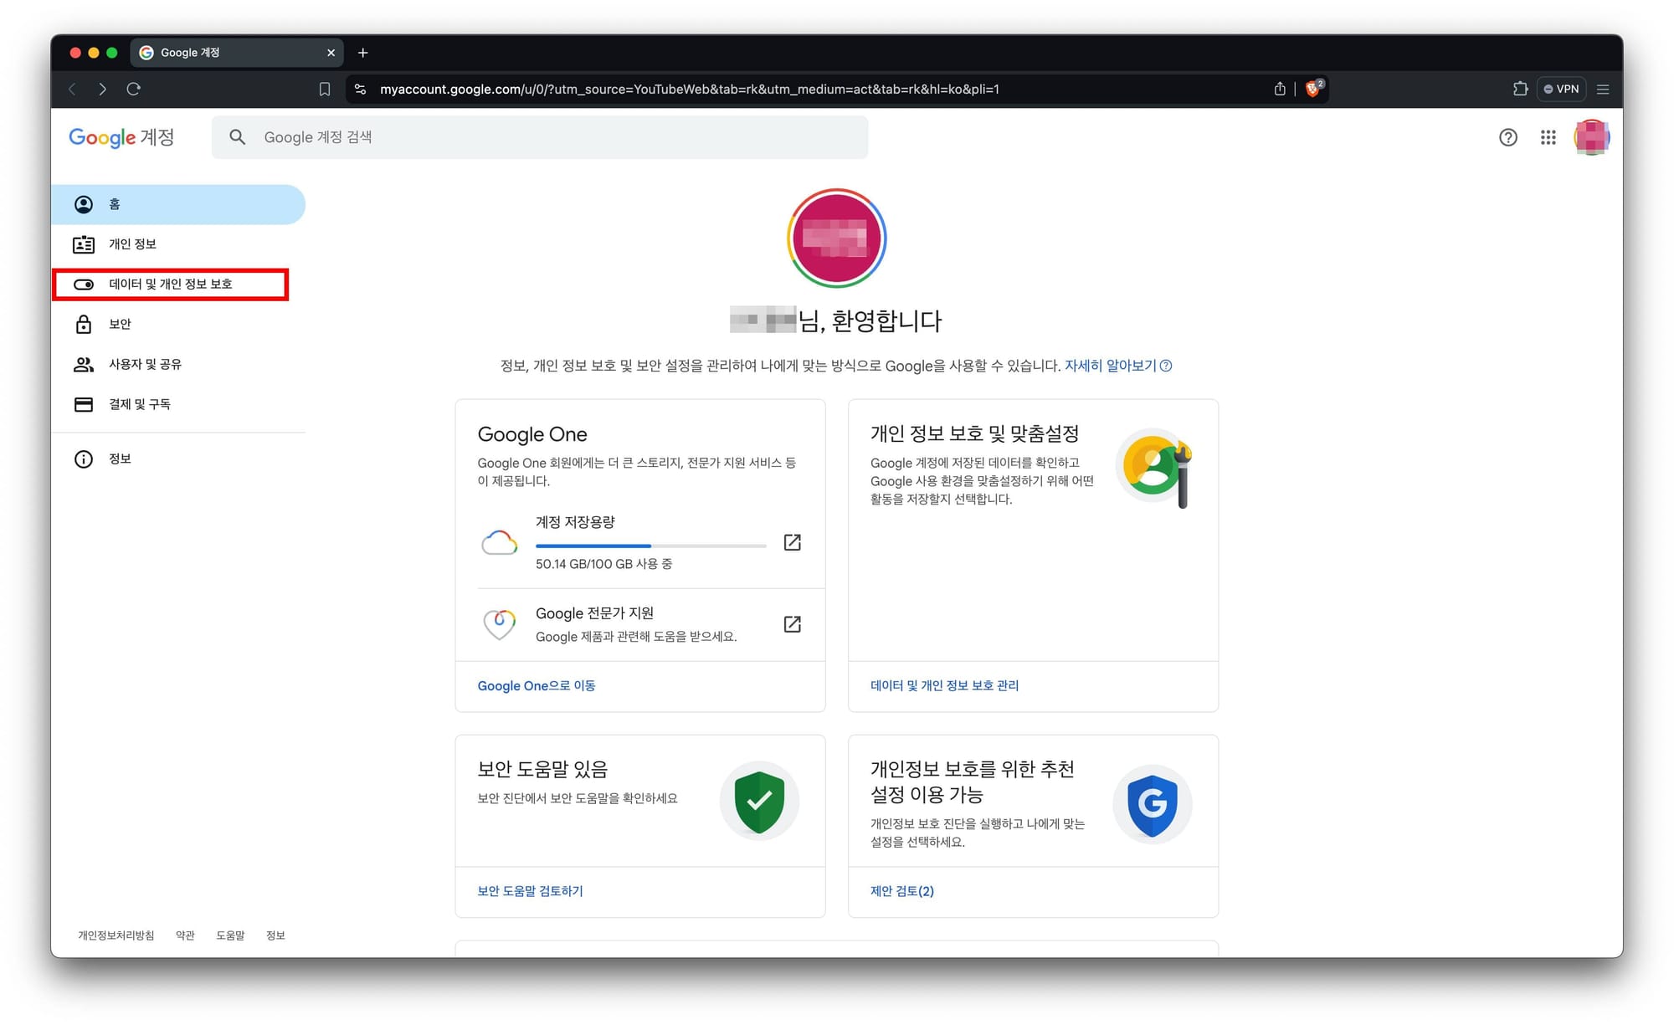Open the account avatar in header
1674x1025 pixels.
[1591, 137]
